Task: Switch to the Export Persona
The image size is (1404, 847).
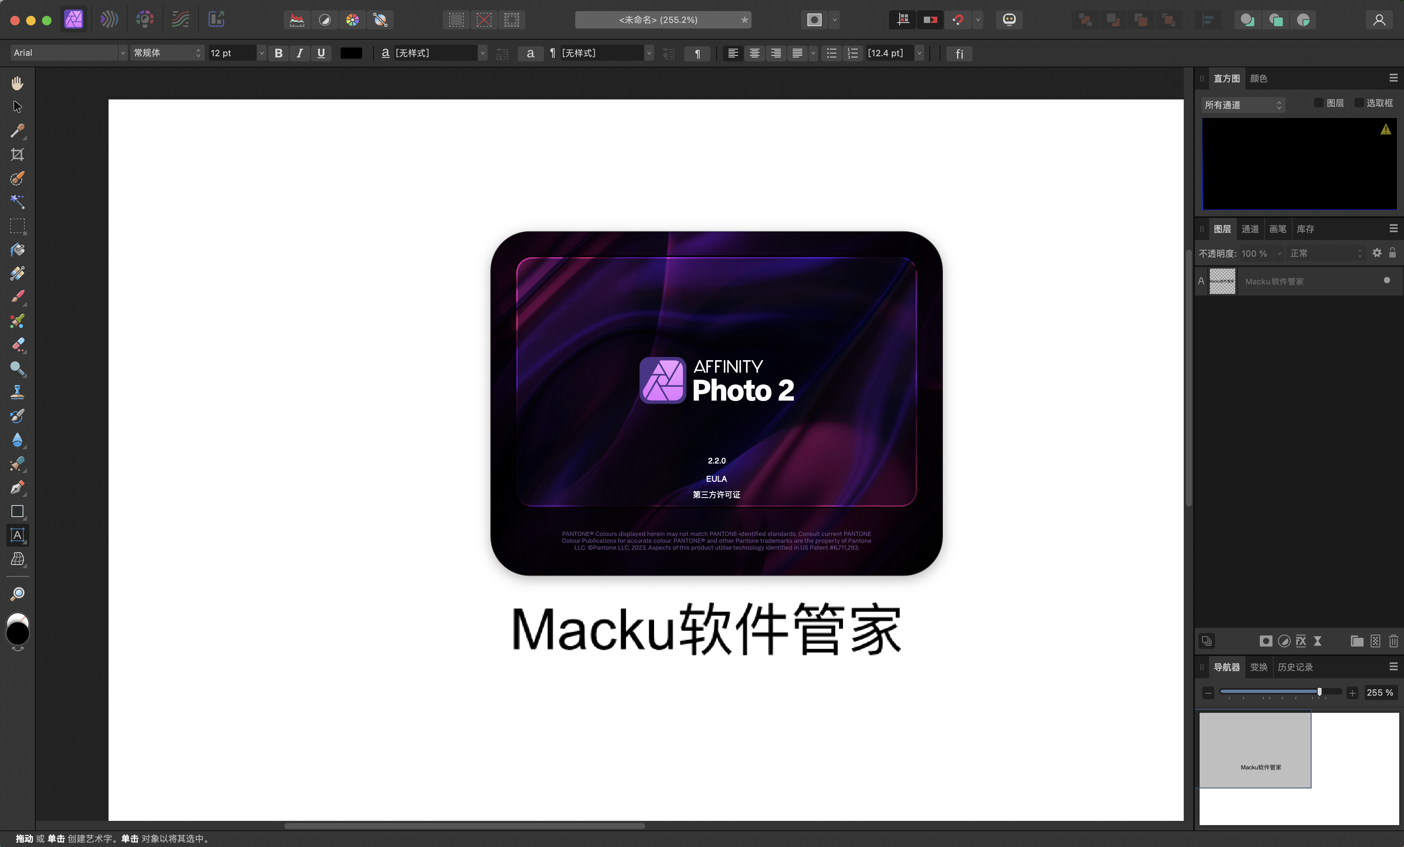Action: (x=217, y=19)
